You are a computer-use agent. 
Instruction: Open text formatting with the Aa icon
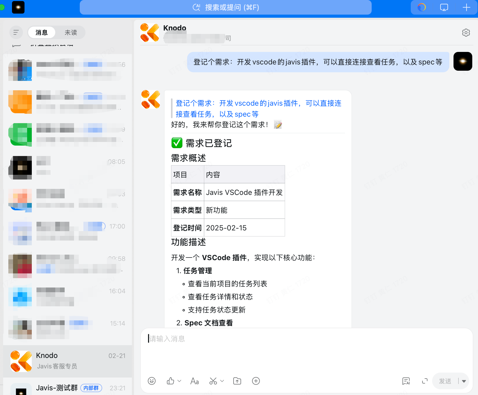point(194,381)
